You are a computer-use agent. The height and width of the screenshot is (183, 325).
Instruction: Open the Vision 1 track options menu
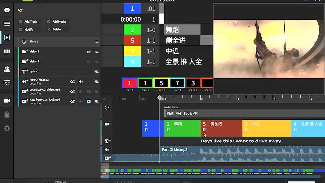click(x=96, y=52)
